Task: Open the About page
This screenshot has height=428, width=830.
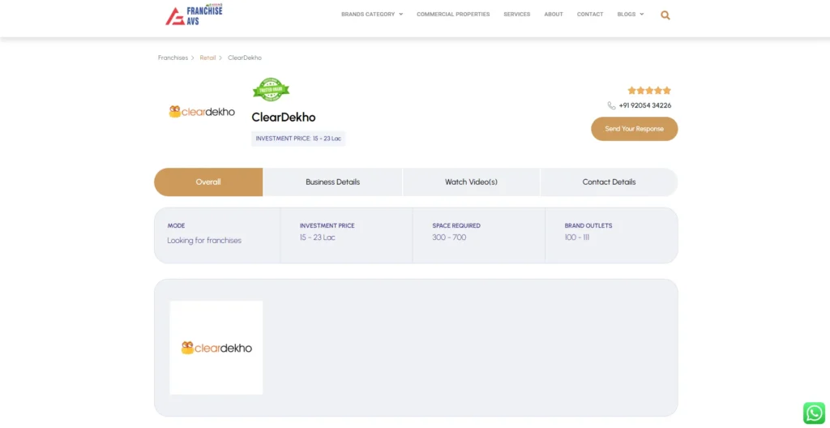Action: click(x=554, y=15)
